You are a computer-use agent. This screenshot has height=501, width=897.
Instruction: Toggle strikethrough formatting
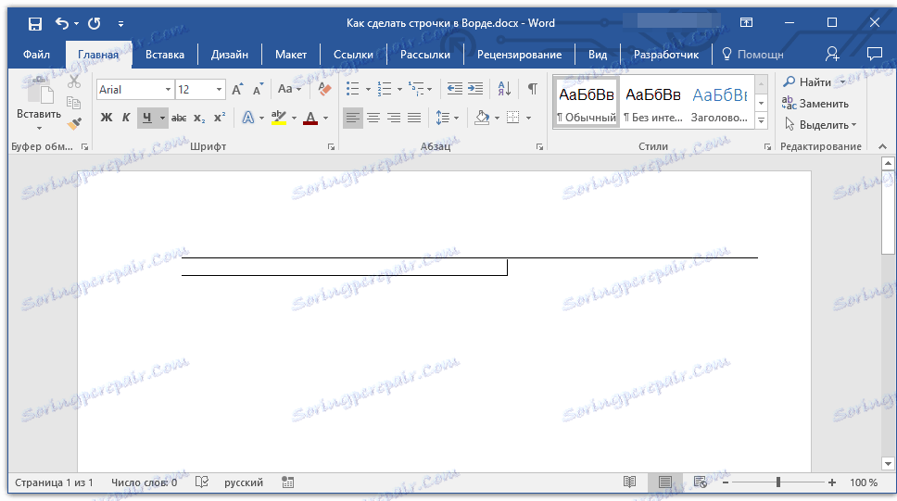[179, 118]
